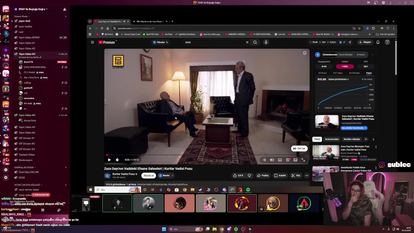Open YouTube player settings gear
The width and height of the screenshot is (414, 233).
tap(288, 160)
